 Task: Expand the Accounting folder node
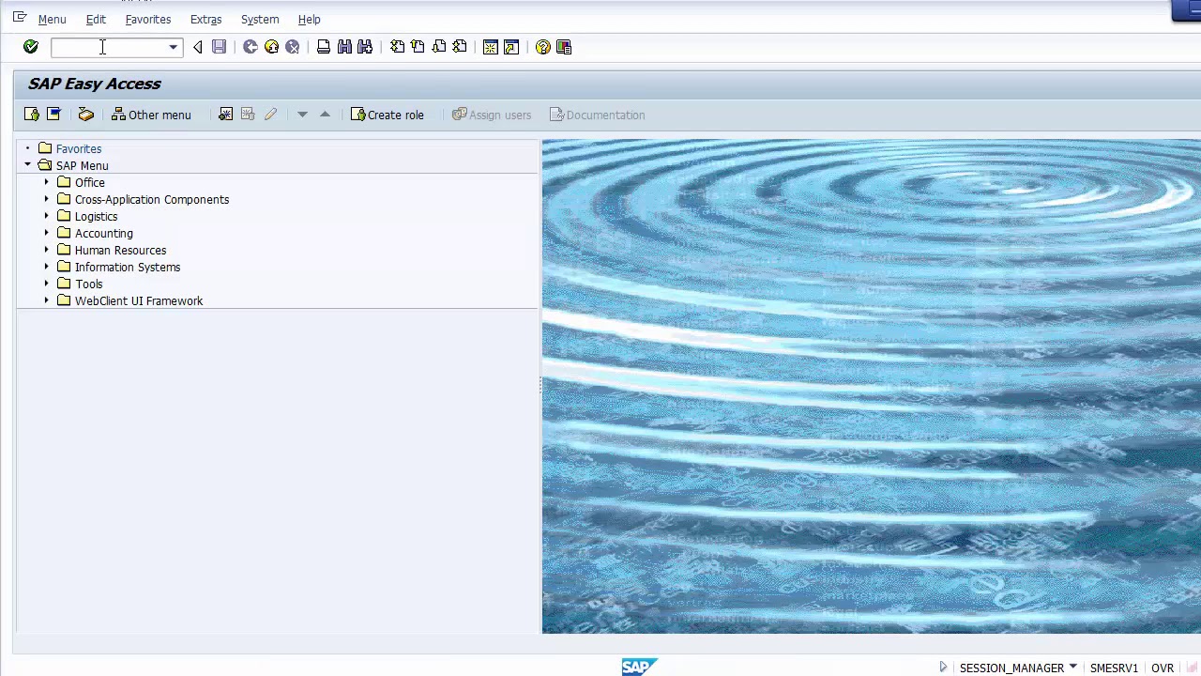46,233
